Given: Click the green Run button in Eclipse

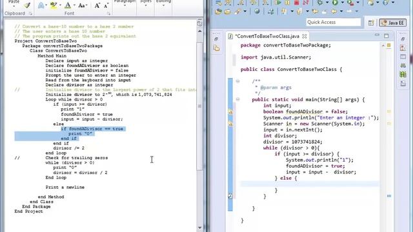Looking at the screenshot, I should pos(335,3).
